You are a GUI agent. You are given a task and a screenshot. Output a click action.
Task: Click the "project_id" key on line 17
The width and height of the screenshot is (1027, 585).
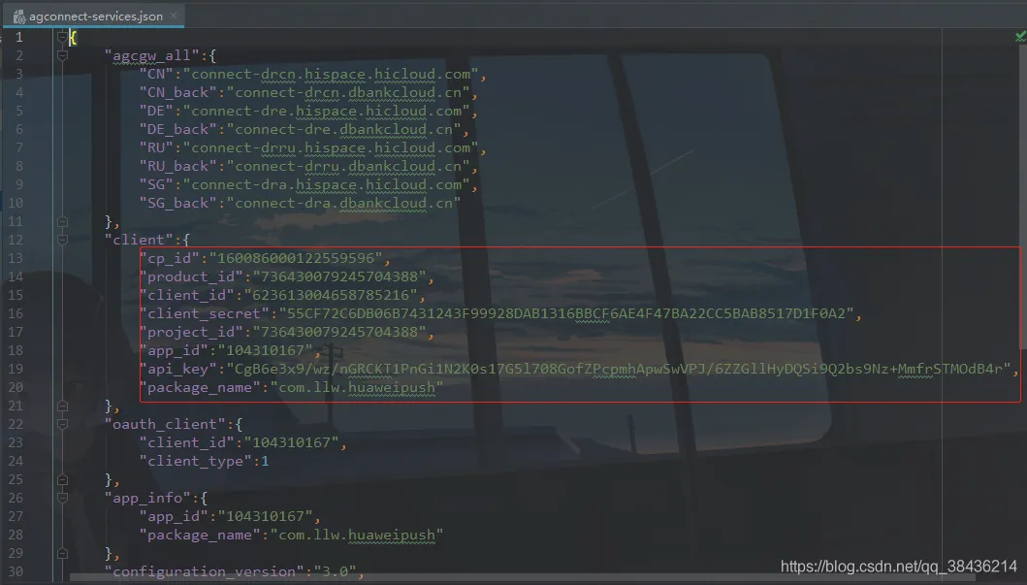(x=191, y=332)
